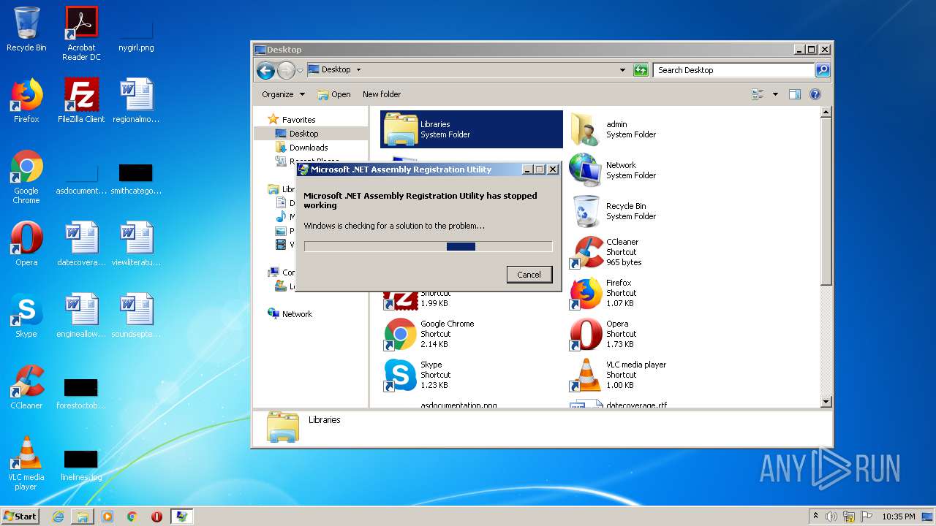
Task: Open address bar history dropdown
Action: click(x=622, y=70)
